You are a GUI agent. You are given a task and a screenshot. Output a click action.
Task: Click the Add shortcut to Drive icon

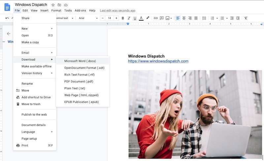pyautogui.click(x=18, y=97)
